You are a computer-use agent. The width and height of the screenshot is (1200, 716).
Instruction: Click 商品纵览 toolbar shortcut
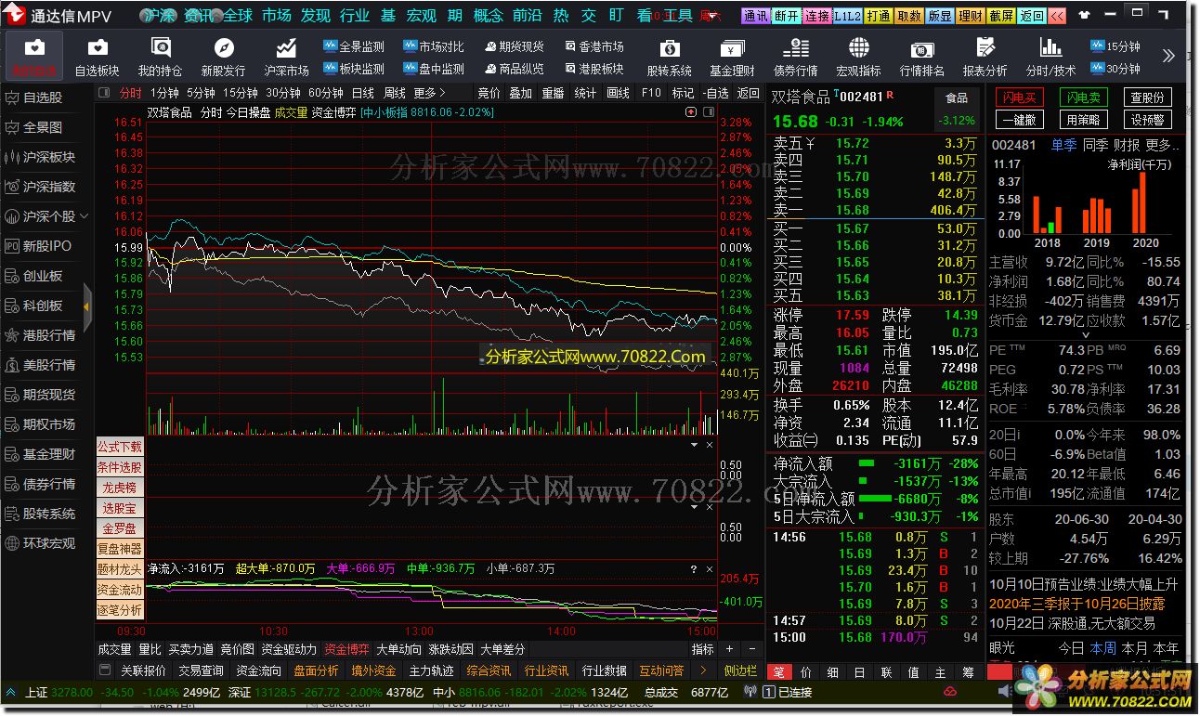[x=514, y=69]
